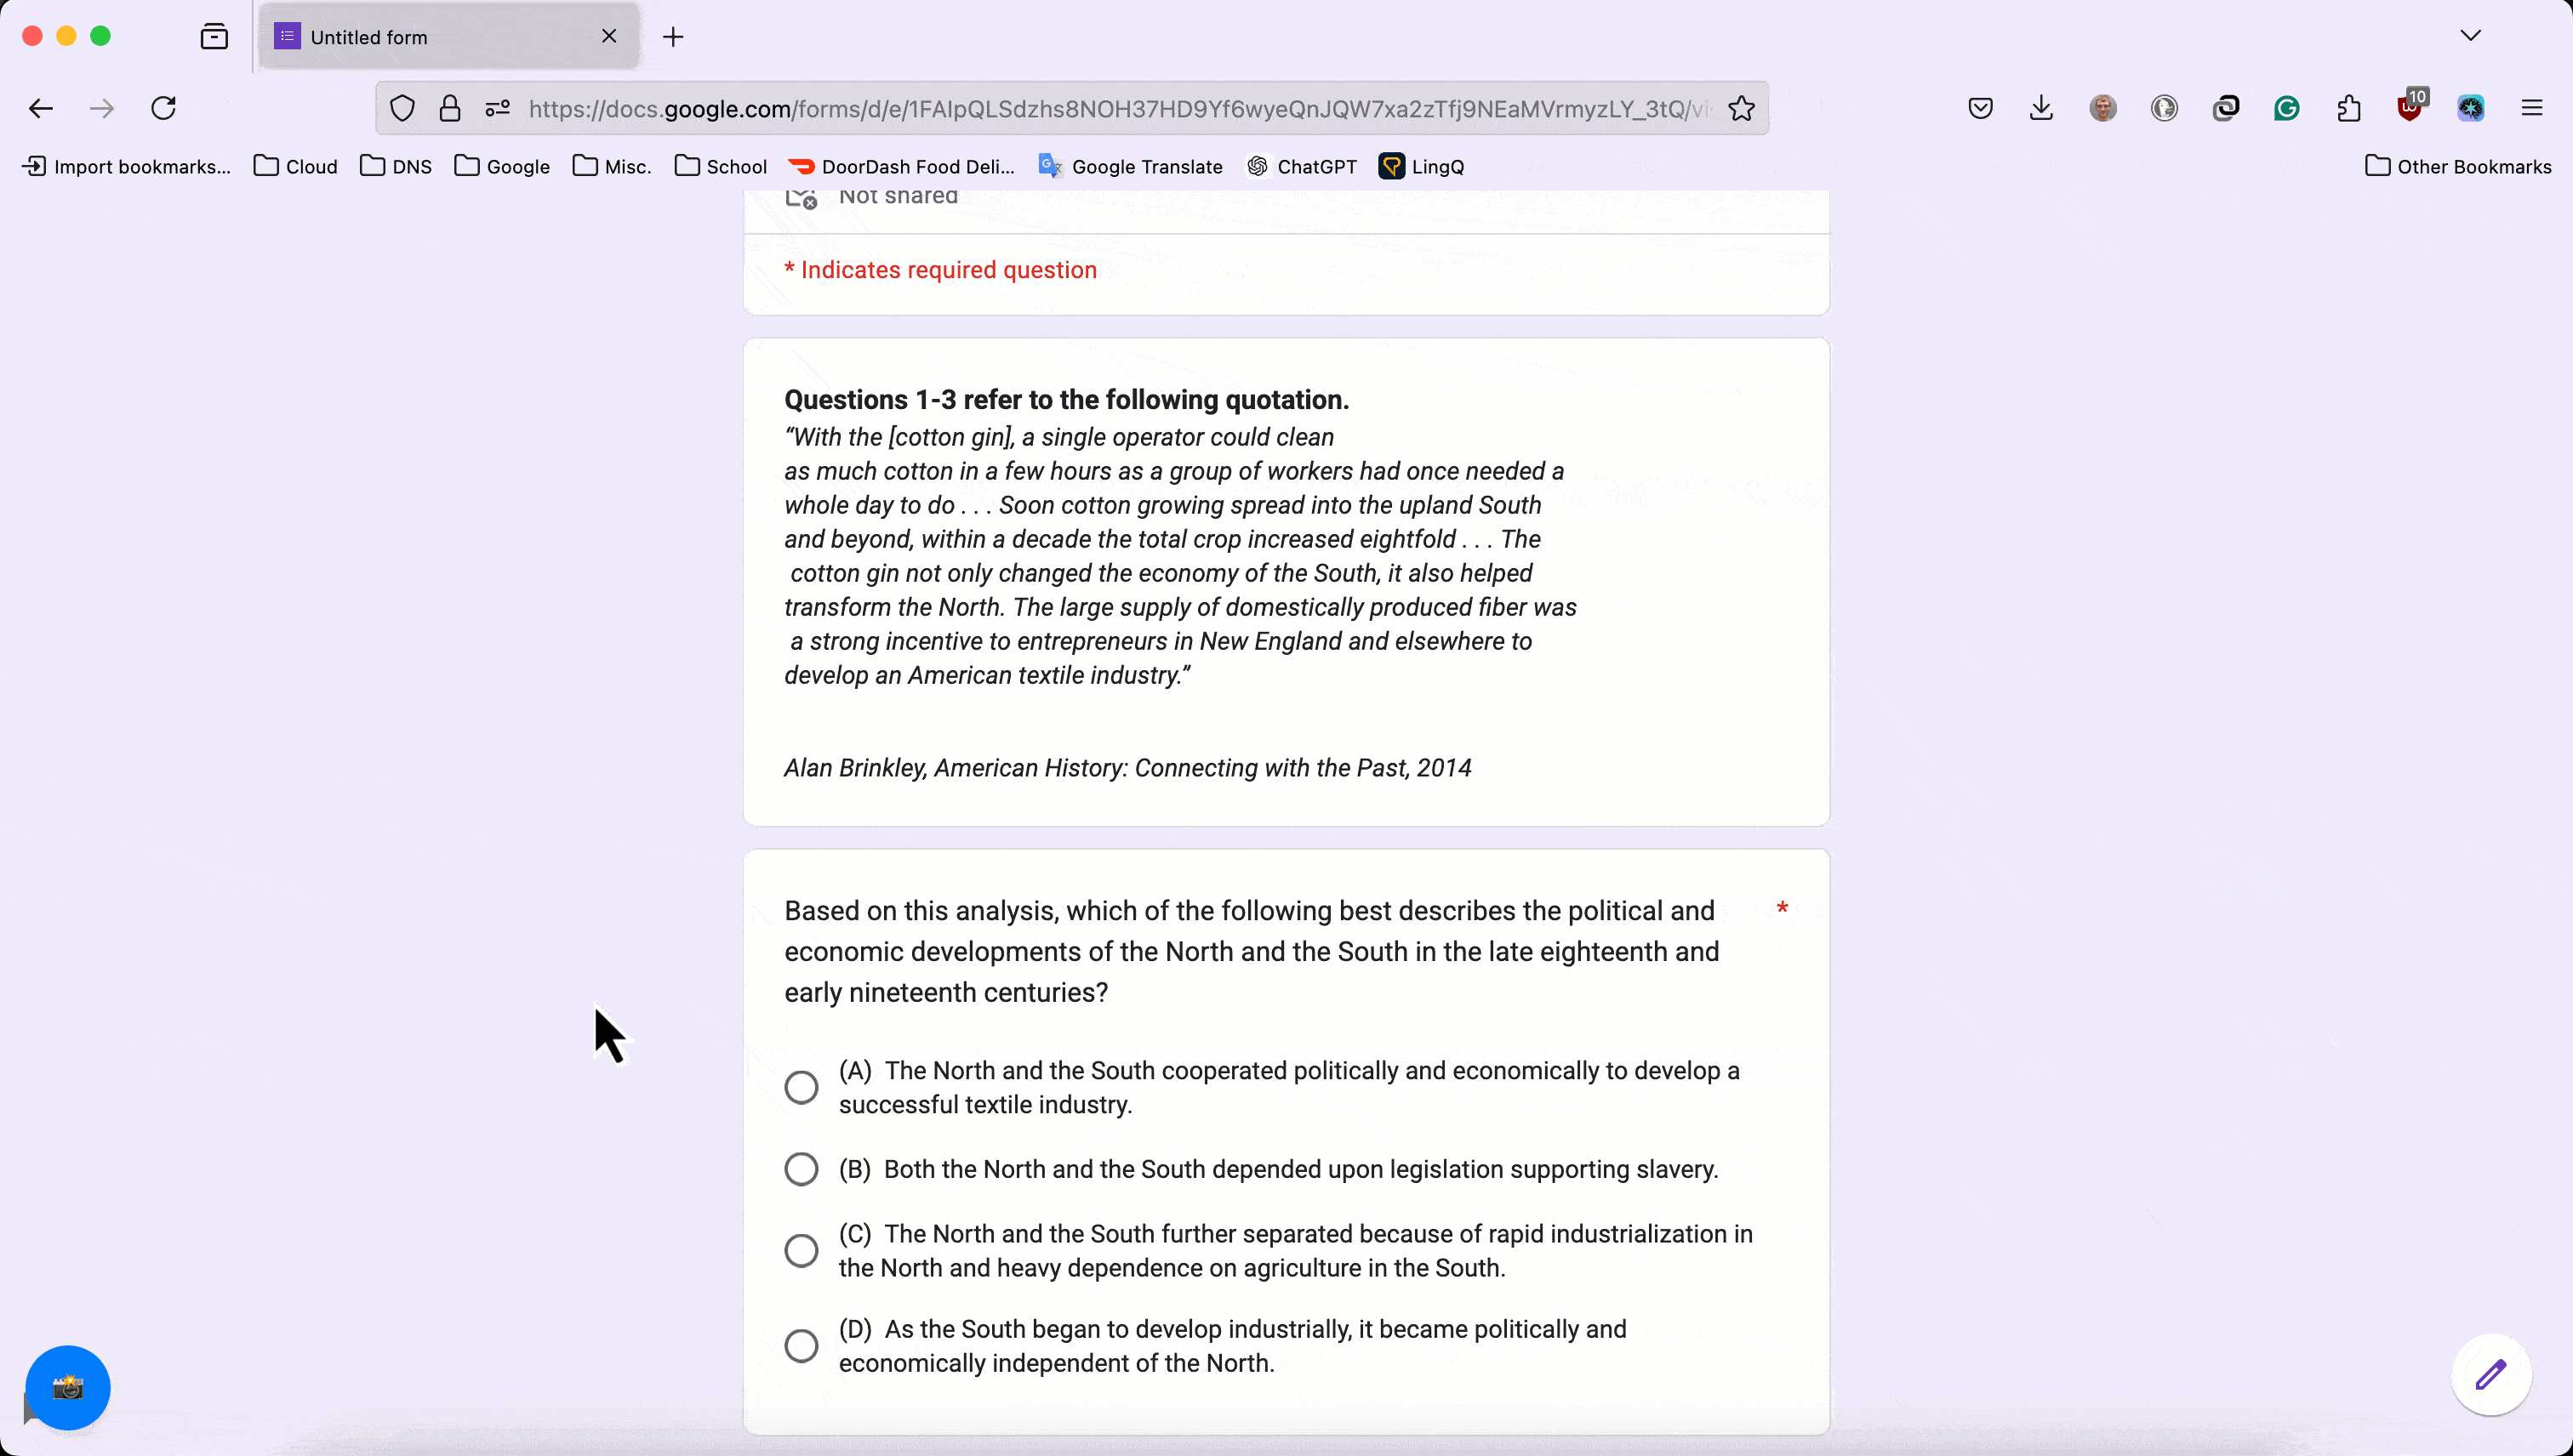Open uBlock Origin extension with badge 10

pyautogui.click(x=2411, y=106)
